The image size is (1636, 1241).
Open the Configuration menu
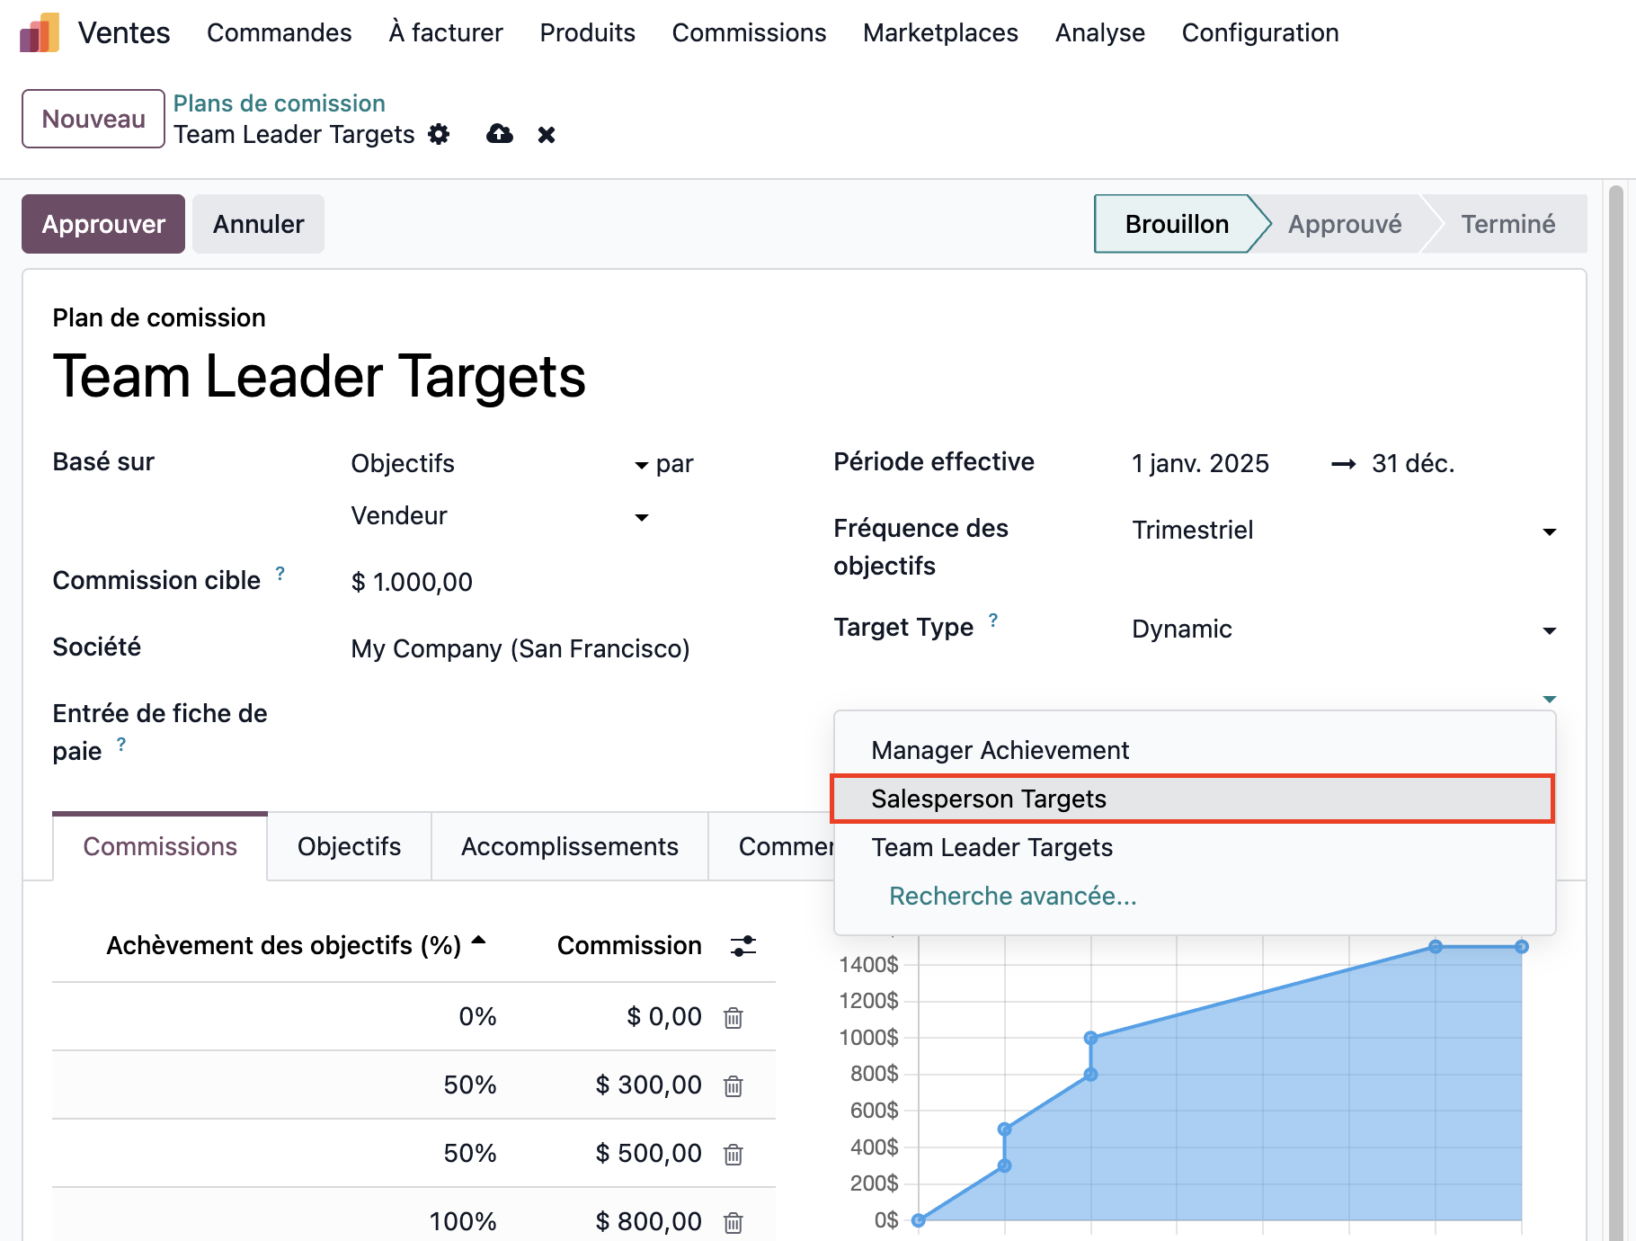pyautogui.click(x=1260, y=33)
